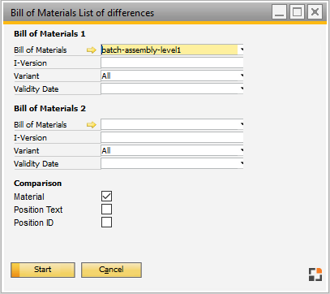Tick the Position ID checkbox
Image resolution: width=330 pixels, height=294 pixels.
pyautogui.click(x=106, y=223)
